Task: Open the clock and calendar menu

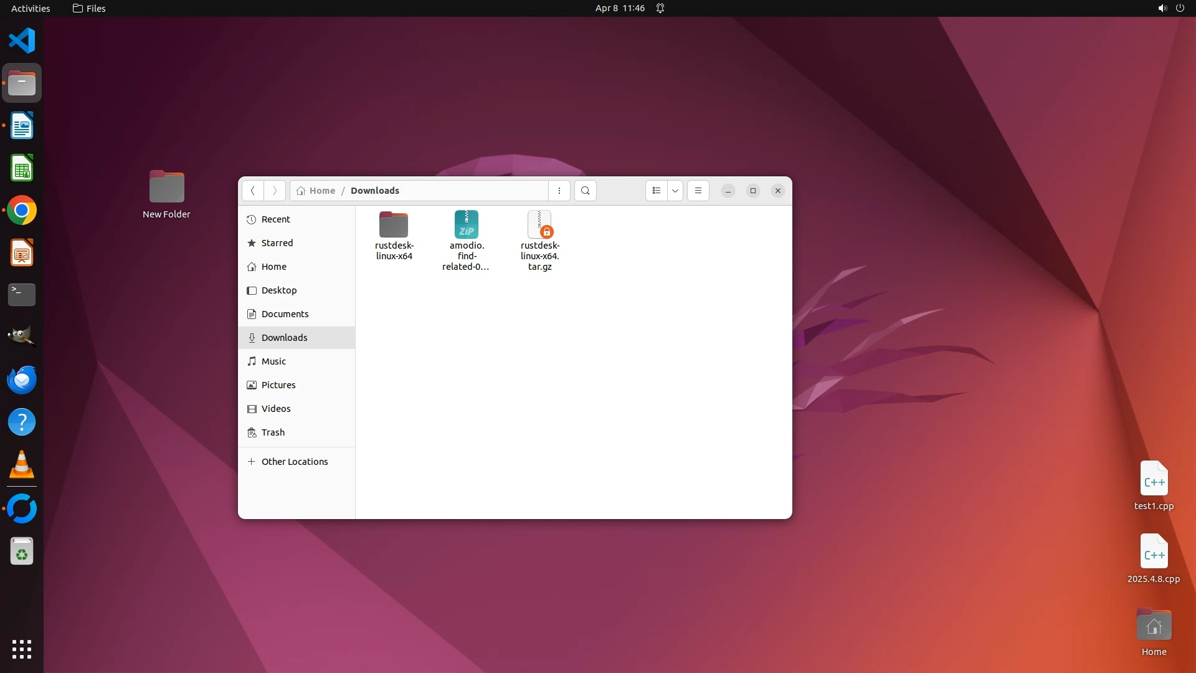Action: click(620, 8)
